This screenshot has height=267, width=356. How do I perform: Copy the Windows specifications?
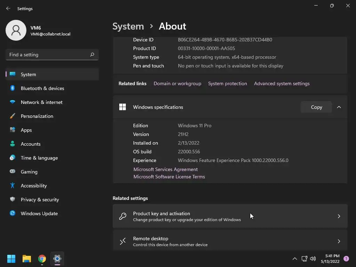click(x=316, y=107)
